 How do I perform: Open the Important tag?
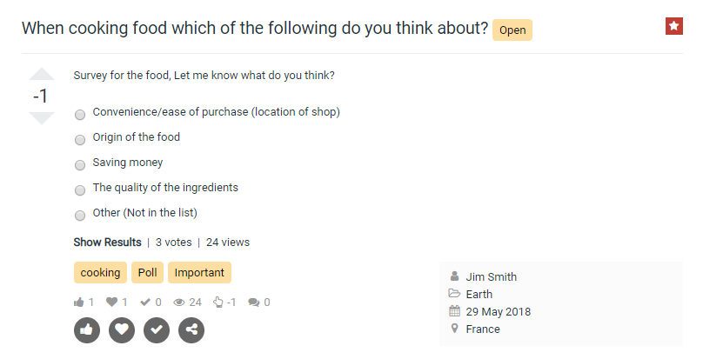(x=199, y=273)
